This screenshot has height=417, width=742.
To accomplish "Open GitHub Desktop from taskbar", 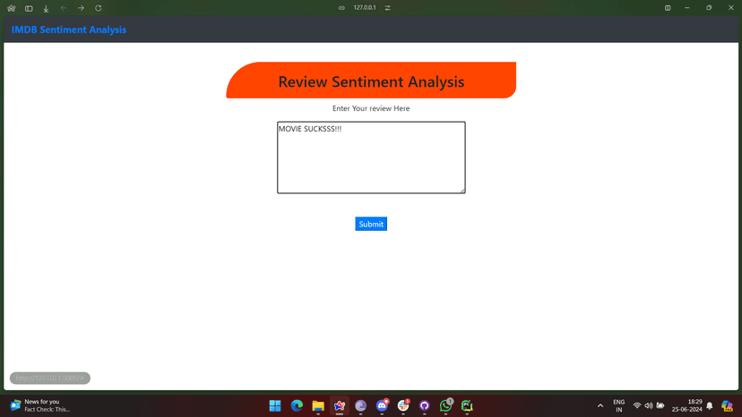I will pos(425,405).
